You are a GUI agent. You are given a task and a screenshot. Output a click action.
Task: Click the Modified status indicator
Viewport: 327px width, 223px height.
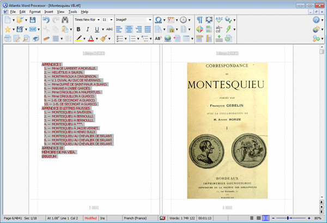[x=90, y=218]
